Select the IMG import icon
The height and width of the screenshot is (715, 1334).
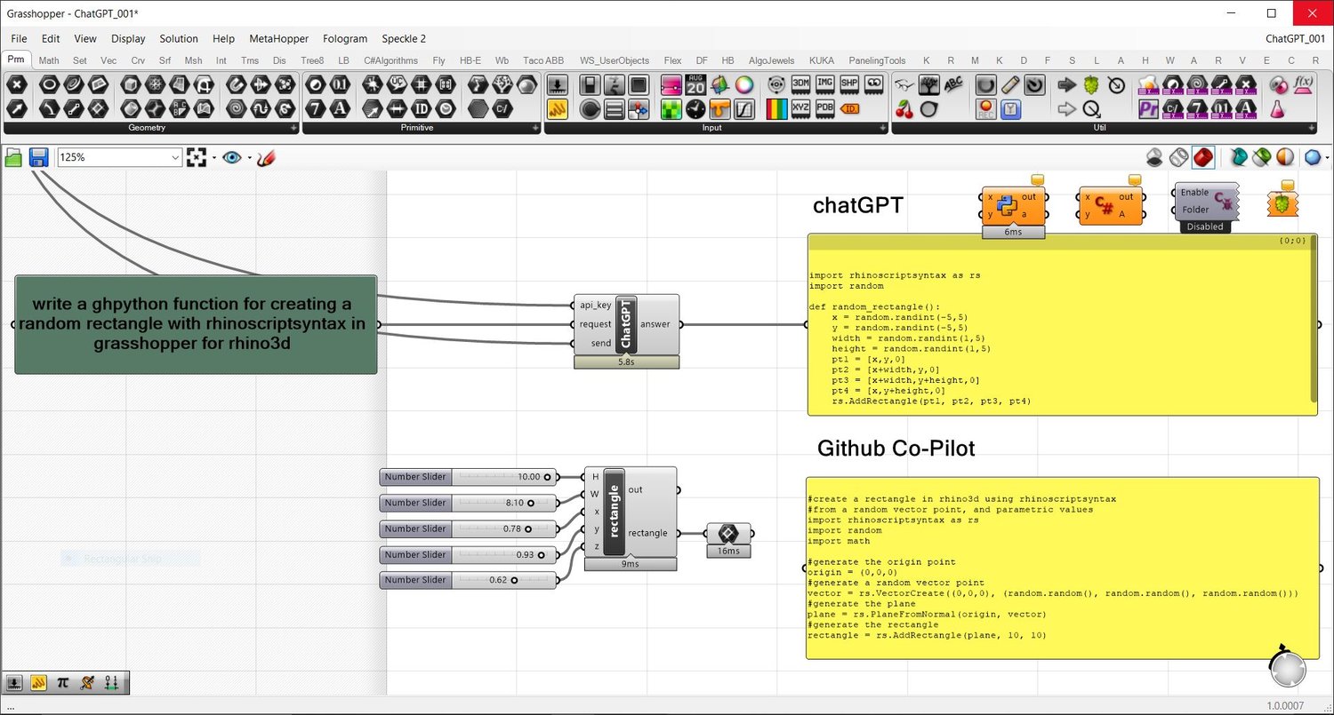pyautogui.click(x=825, y=83)
